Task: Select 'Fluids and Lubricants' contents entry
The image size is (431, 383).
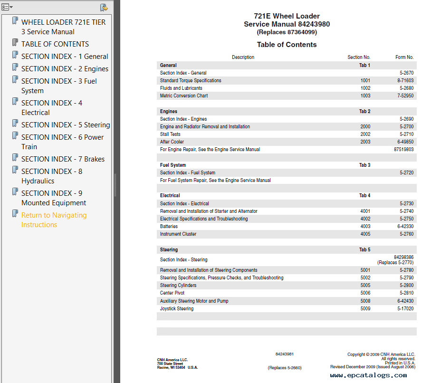Action: point(181,88)
